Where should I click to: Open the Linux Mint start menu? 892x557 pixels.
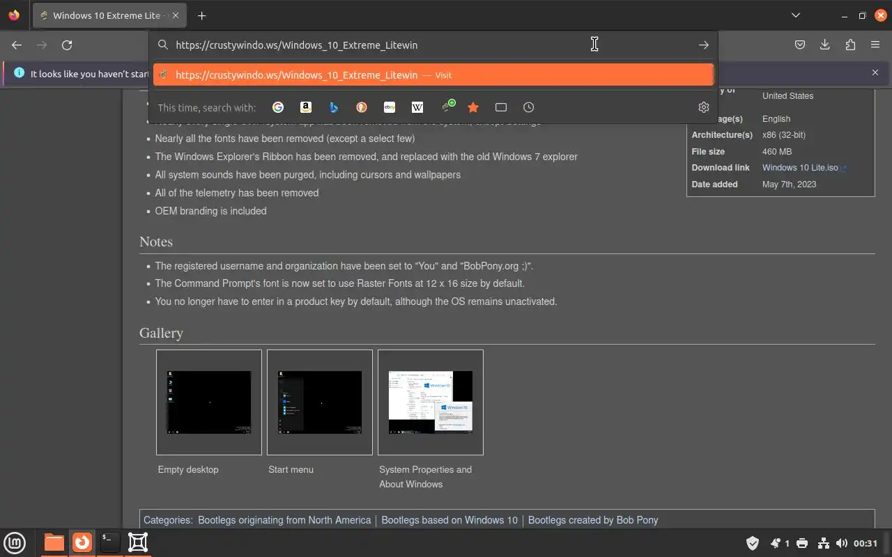point(15,542)
